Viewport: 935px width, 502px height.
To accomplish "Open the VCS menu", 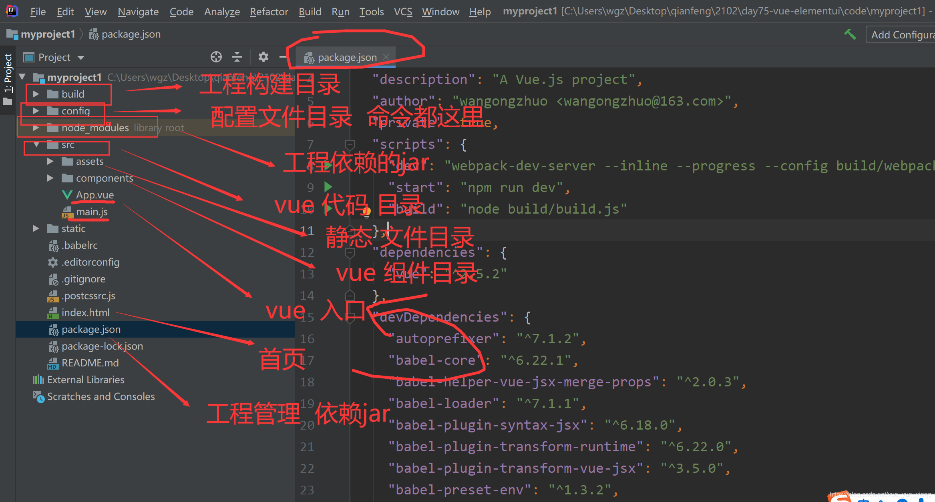I will (403, 11).
